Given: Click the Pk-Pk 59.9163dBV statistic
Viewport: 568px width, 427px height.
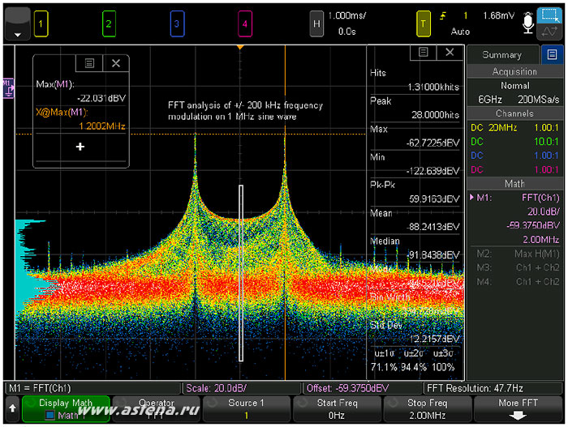Looking at the screenshot, I should 415,192.
